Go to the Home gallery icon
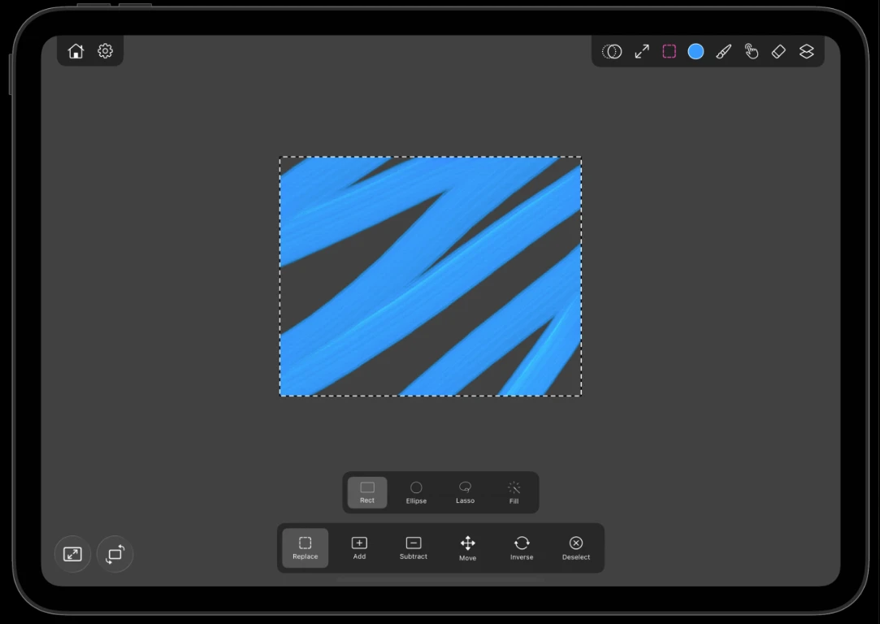The width and height of the screenshot is (880, 624). 76,51
